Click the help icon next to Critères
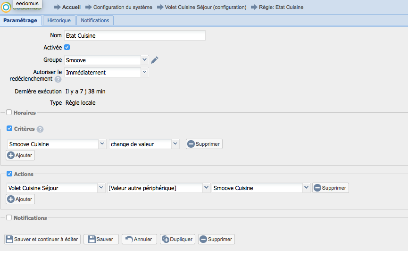The width and height of the screenshot is (408, 259). point(40,129)
